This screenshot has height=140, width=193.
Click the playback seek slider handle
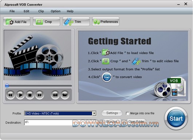[7, 86]
